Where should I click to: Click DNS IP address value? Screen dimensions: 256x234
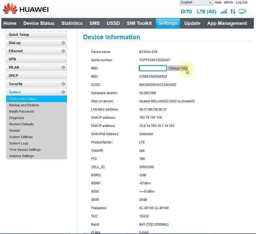click(x=157, y=126)
